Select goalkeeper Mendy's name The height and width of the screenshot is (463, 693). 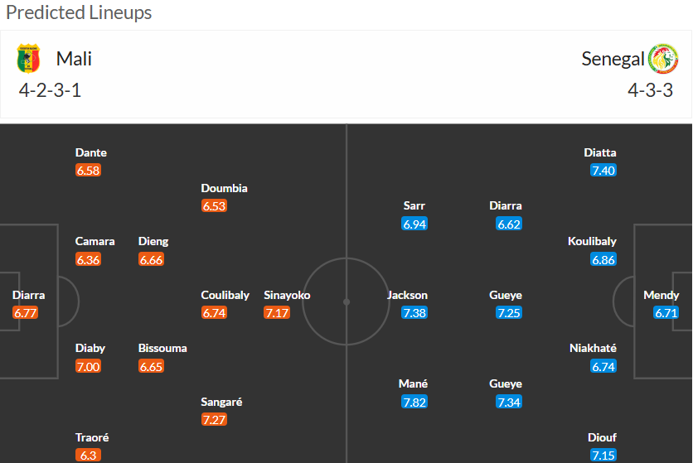(x=661, y=295)
